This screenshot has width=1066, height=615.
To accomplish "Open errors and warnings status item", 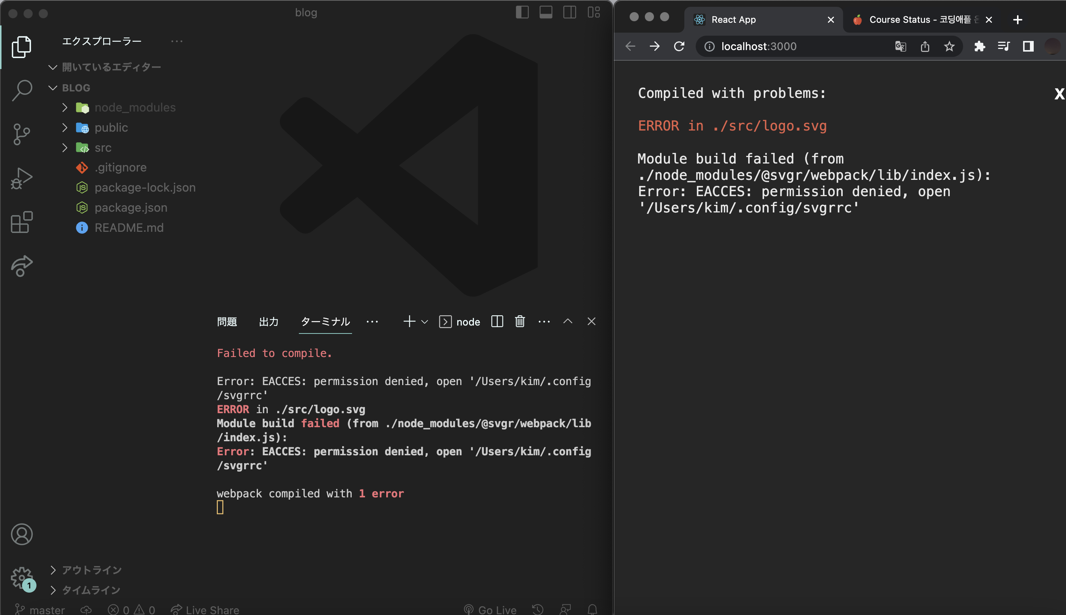I will [131, 610].
